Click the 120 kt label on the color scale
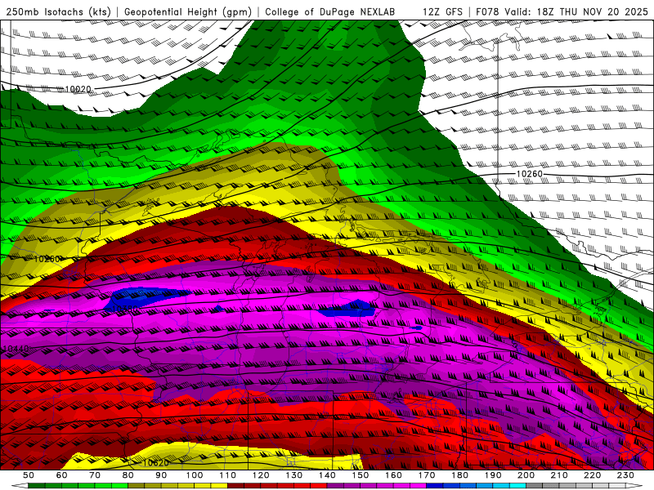 point(261,475)
